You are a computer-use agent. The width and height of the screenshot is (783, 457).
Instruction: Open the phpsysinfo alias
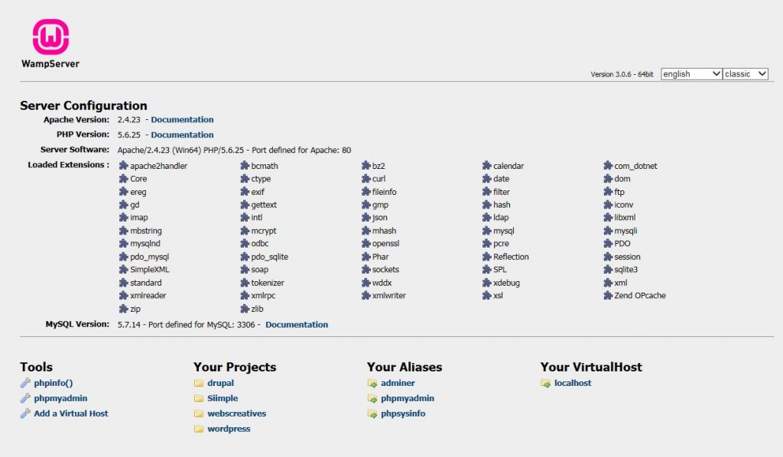403,413
